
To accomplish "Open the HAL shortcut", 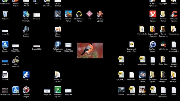I will [x=37, y=1].
